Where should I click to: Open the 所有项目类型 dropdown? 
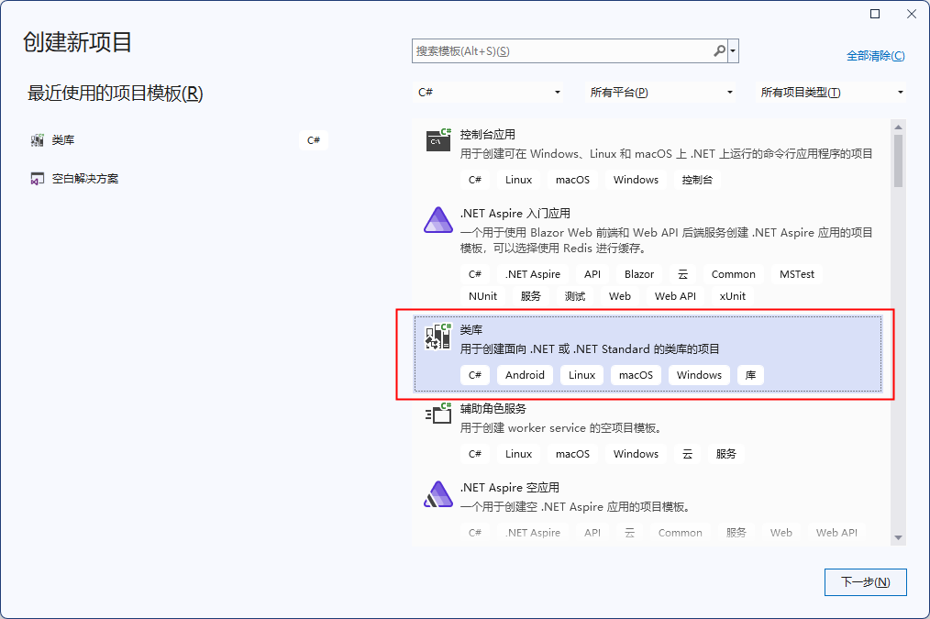[x=830, y=92]
